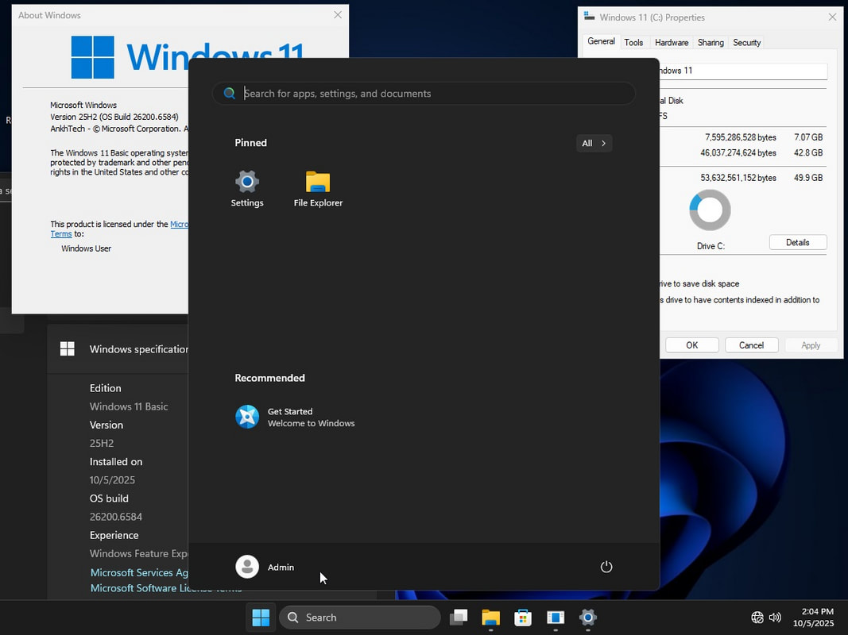Focus the Start menu search field
This screenshot has width=848, height=635.
(x=429, y=94)
